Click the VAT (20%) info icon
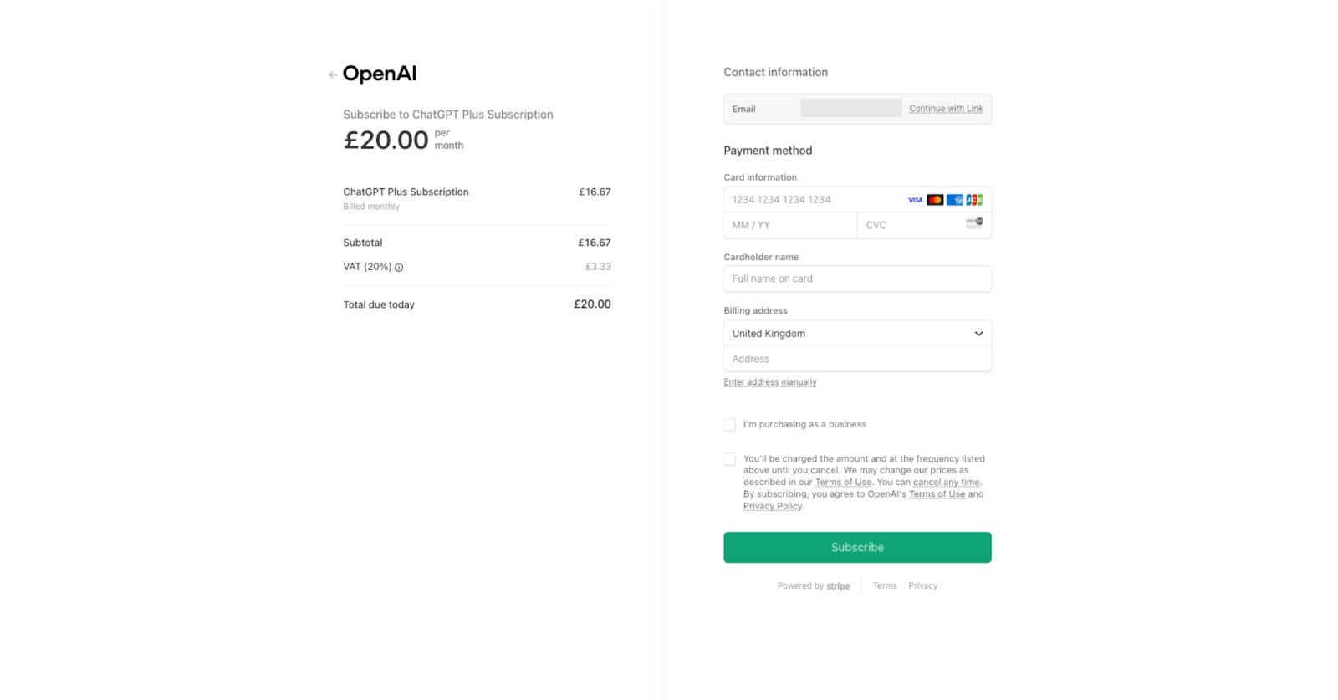The height and width of the screenshot is (700, 1338). pyautogui.click(x=398, y=267)
